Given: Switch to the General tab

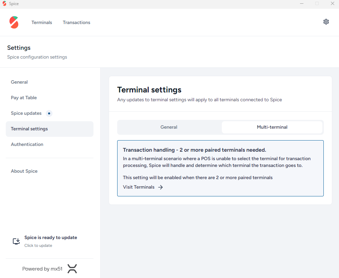Looking at the screenshot, I should (x=169, y=127).
